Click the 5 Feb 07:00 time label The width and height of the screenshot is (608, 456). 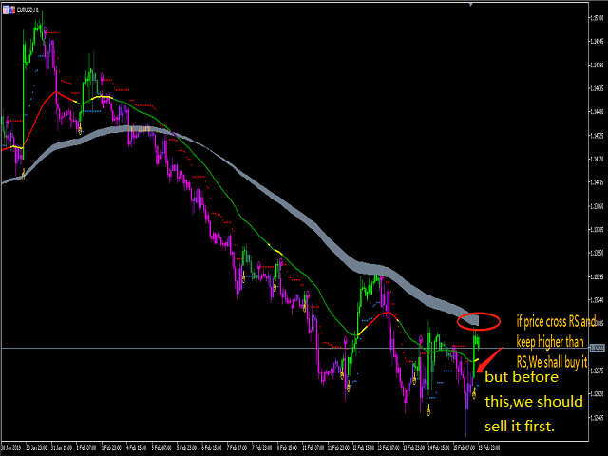161,447
